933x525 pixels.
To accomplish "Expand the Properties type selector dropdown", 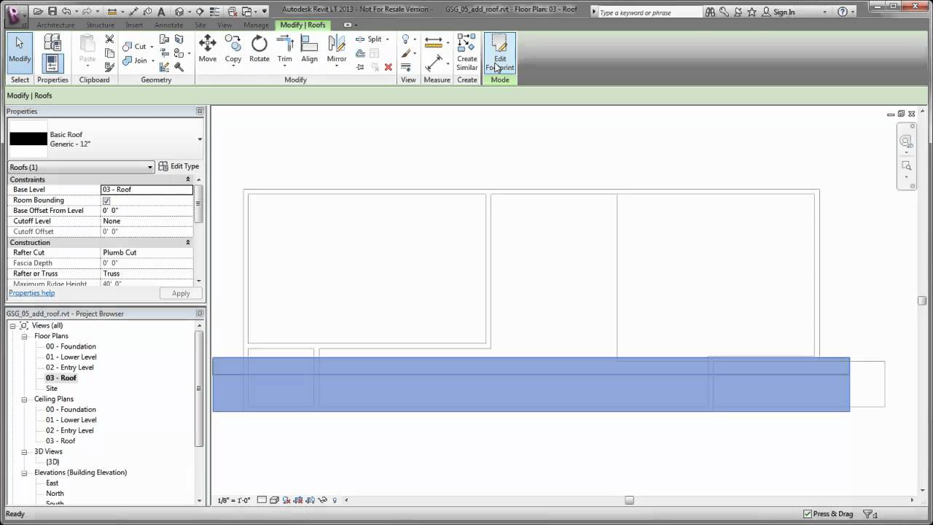I will pyautogui.click(x=200, y=139).
